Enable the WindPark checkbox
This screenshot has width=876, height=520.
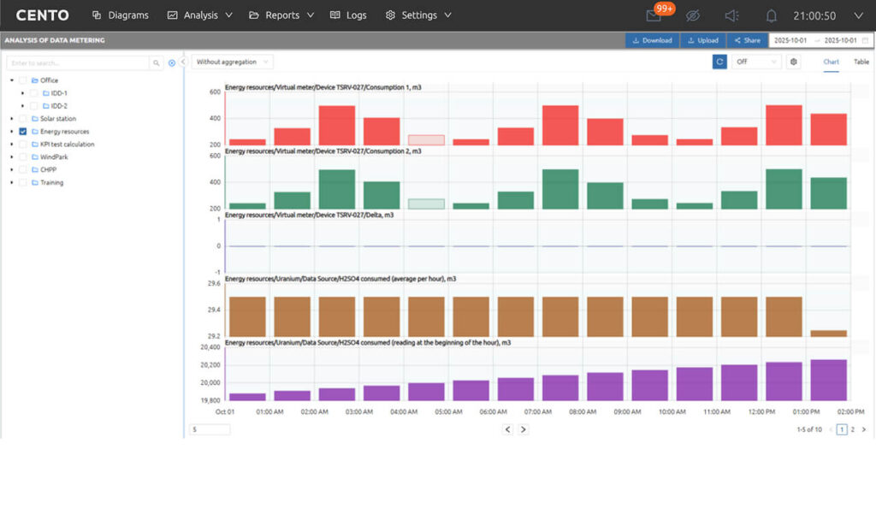(23, 157)
